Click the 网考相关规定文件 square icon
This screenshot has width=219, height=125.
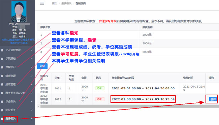tap(2, 93)
